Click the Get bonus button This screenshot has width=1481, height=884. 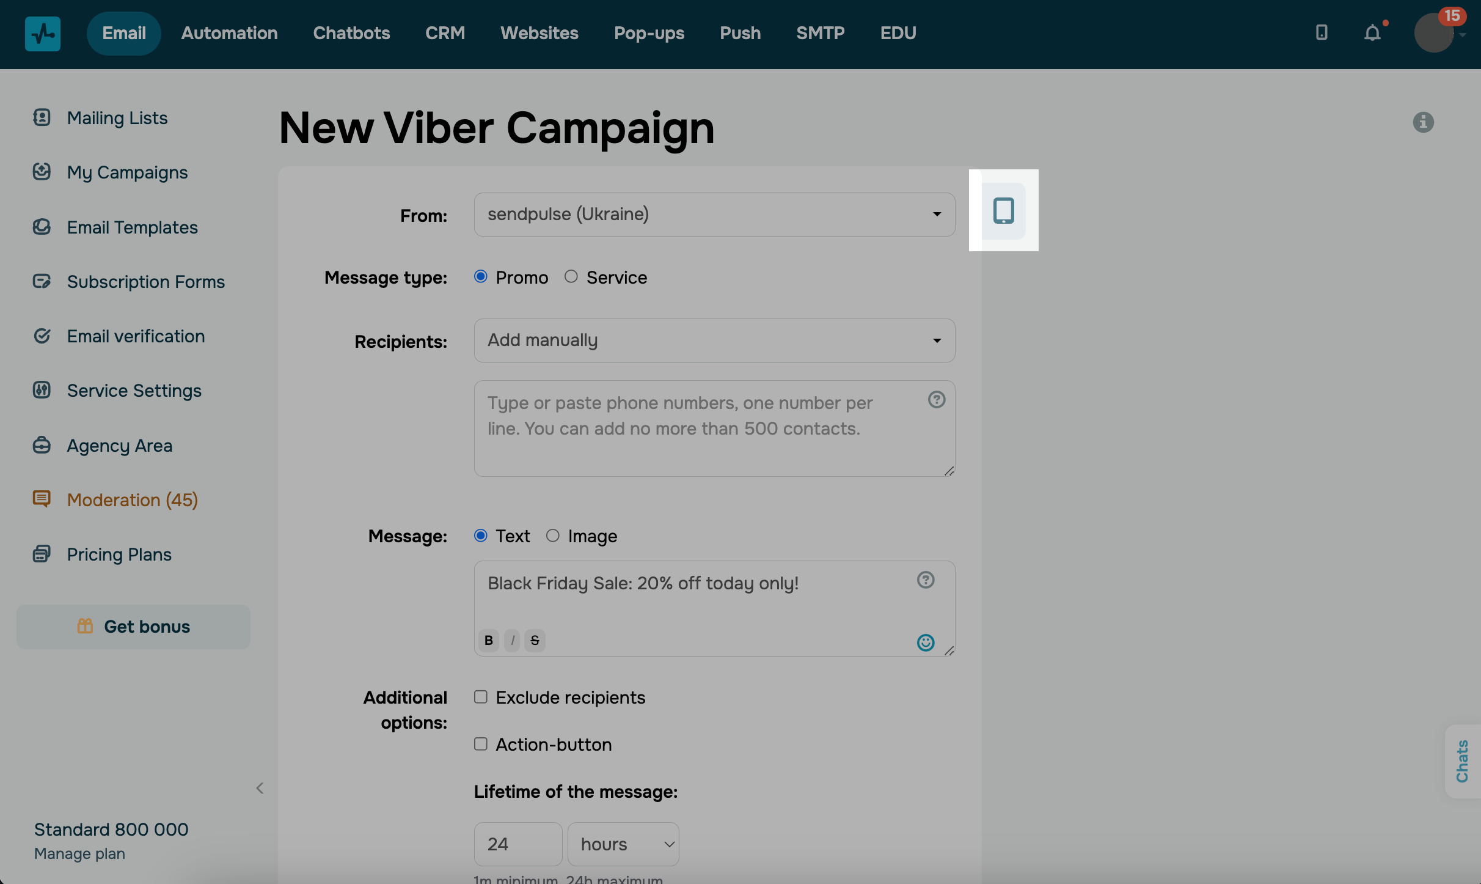pos(133,627)
